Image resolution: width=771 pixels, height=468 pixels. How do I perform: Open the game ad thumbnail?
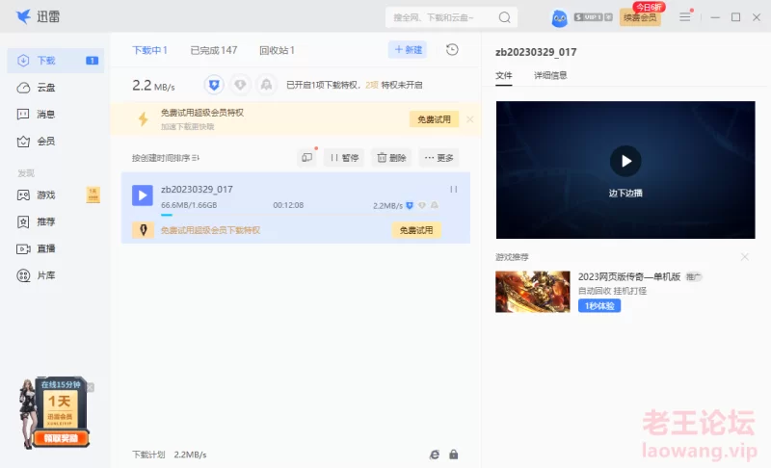coord(533,292)
